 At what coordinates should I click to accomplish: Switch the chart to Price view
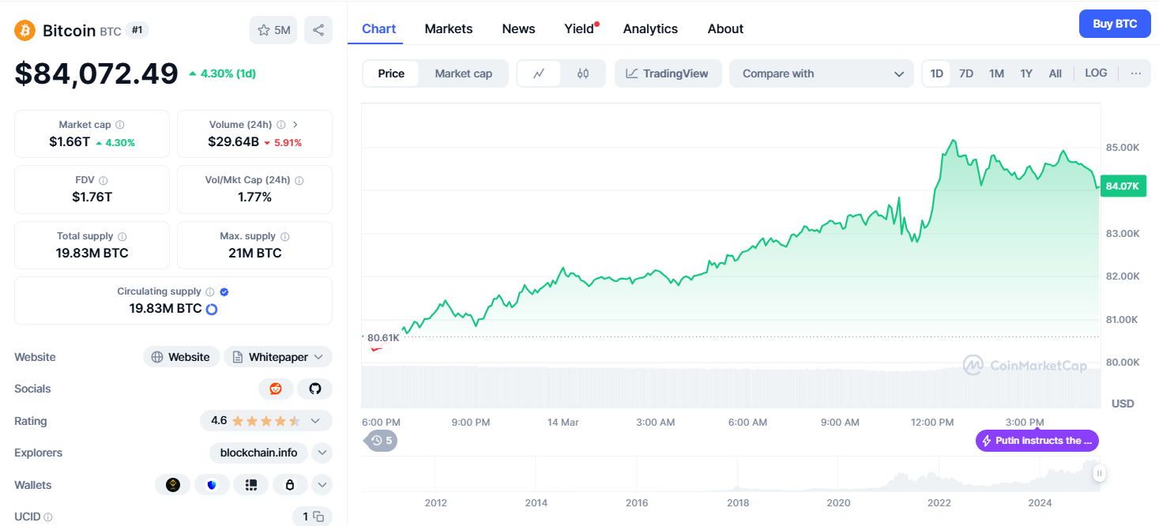click(x=391, y=73)
